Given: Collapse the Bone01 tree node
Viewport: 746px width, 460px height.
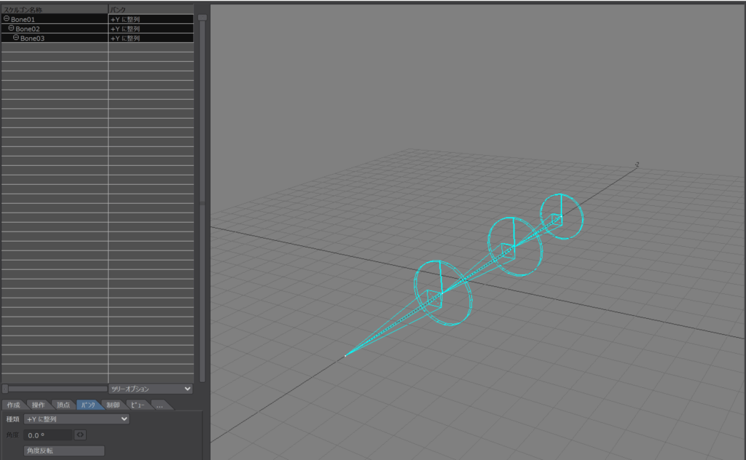Looking at the screenshot, I should click(x=7, y=19).
